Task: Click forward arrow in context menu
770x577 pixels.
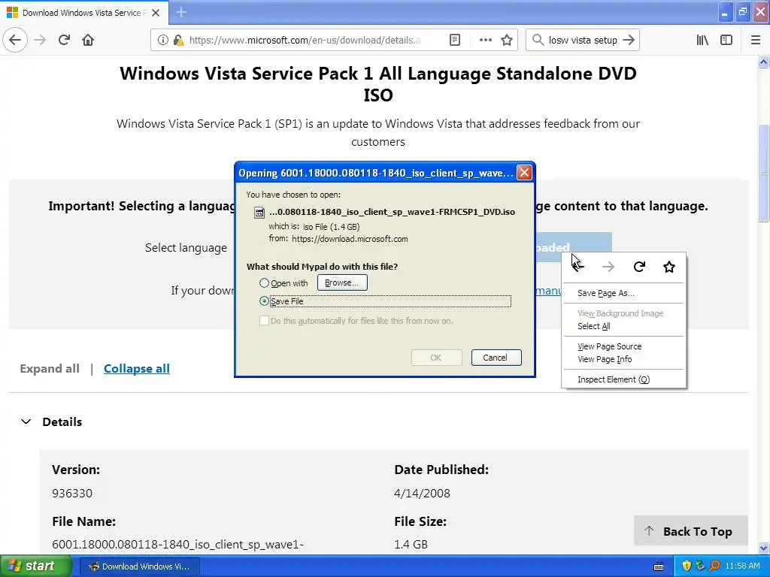Action: tap(608, 267)
